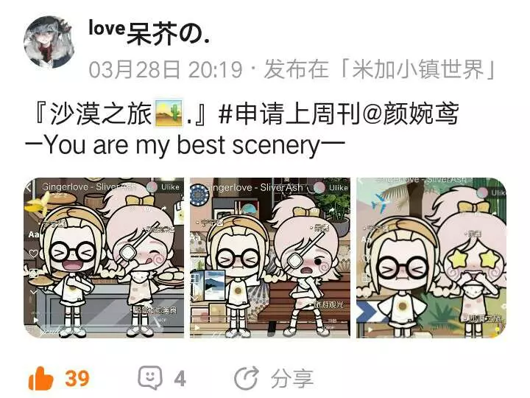Open the #申请上周刊 hashtag
Screen dimensions: 530x398
coord(290,114)
